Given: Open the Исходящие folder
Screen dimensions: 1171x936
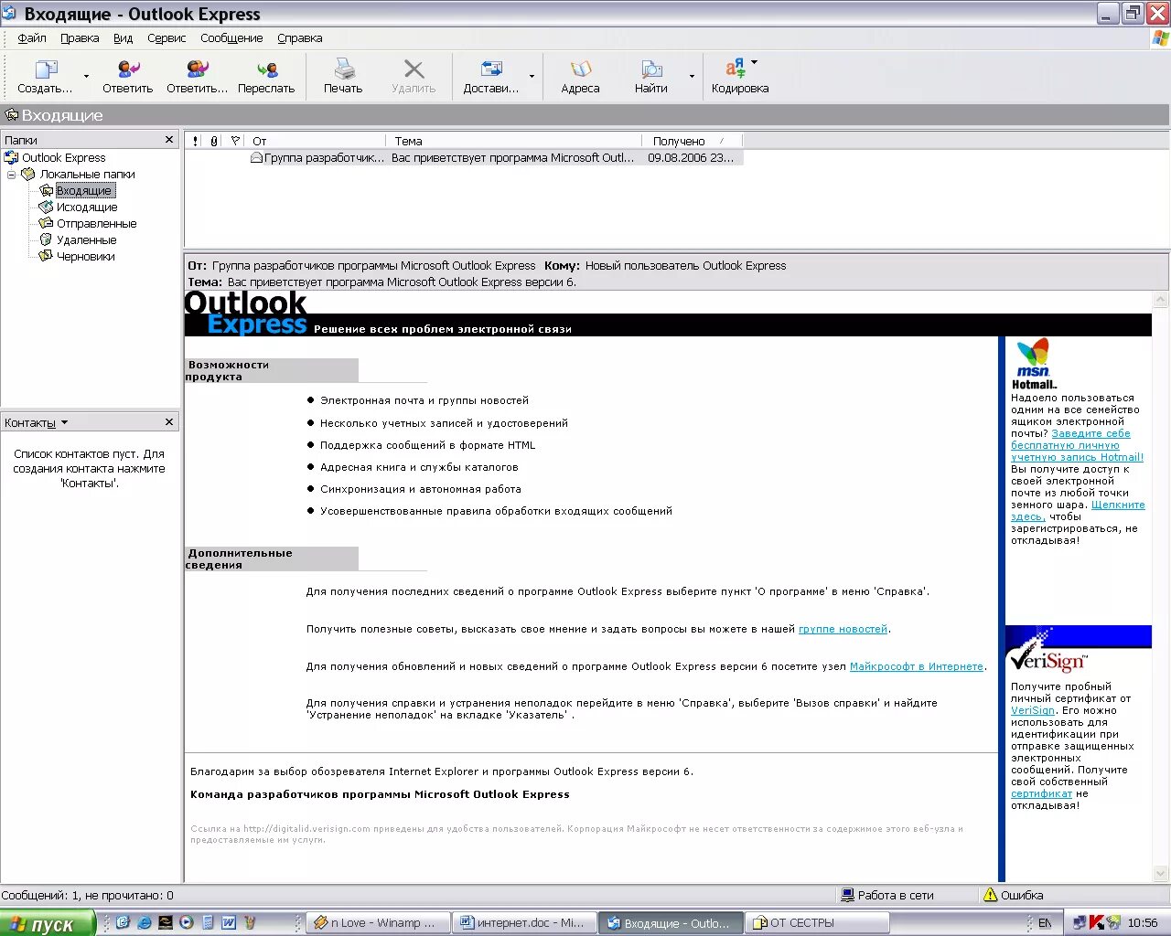Looking at the screenshot, I should coord(87,207).
